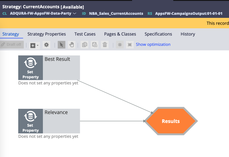Select the Relevance Set Property icon

coord(30,121)
